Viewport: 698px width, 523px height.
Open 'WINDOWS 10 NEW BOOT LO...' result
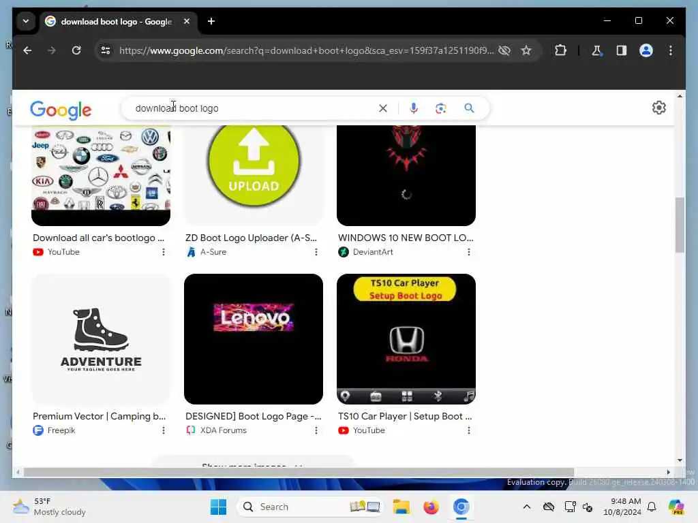[x=406, y=238]
